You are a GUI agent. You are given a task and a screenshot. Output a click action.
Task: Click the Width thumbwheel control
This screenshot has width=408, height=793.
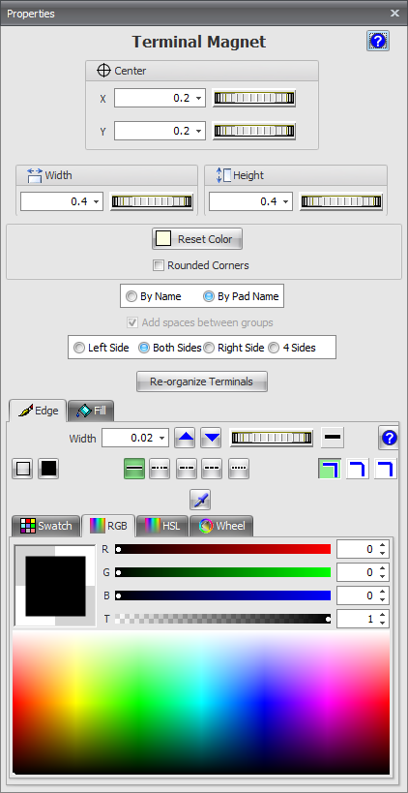152,201
